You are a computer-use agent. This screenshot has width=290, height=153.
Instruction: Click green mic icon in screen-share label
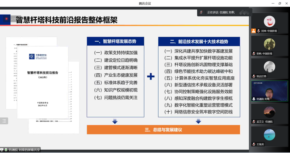tap(6, 150)
